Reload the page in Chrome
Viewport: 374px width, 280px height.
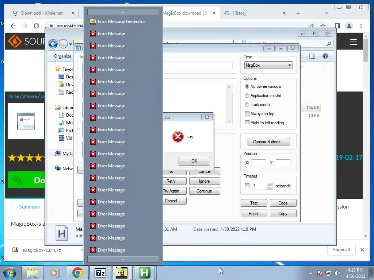[x=37, y=26]
